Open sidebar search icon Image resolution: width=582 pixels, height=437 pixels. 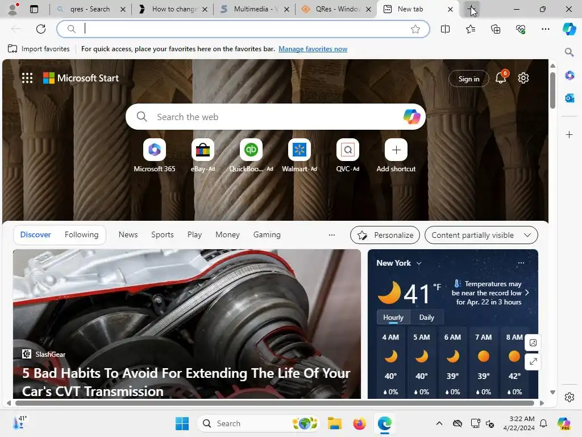click(x=569, y=52)
